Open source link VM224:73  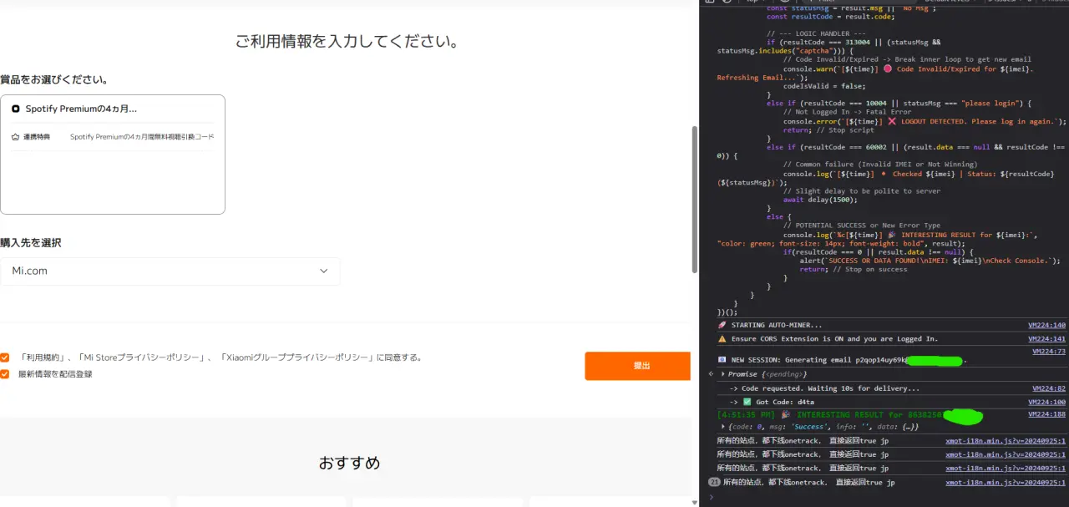pyautogui.click(x=1049, y=352)
